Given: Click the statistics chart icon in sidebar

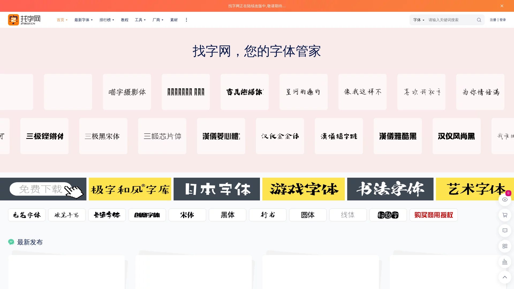Looking at the screenshot, I should point(505,261).
